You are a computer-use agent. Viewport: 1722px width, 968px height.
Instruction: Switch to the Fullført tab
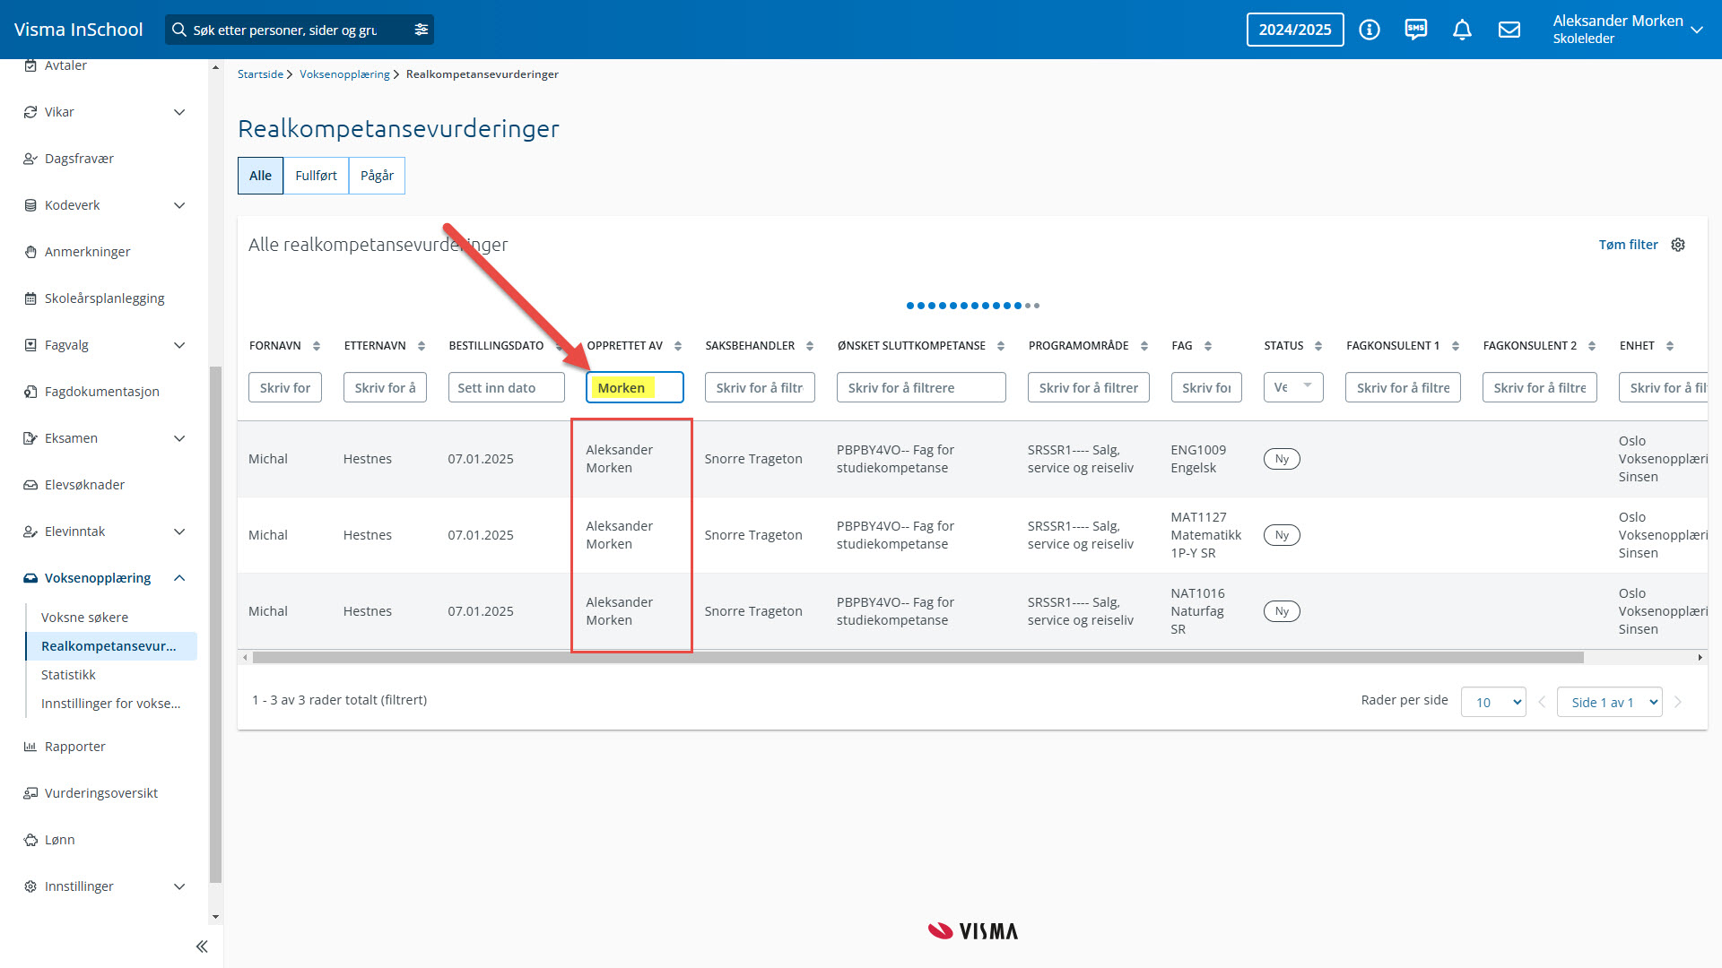pyautogui.click(x=316, y=176)
